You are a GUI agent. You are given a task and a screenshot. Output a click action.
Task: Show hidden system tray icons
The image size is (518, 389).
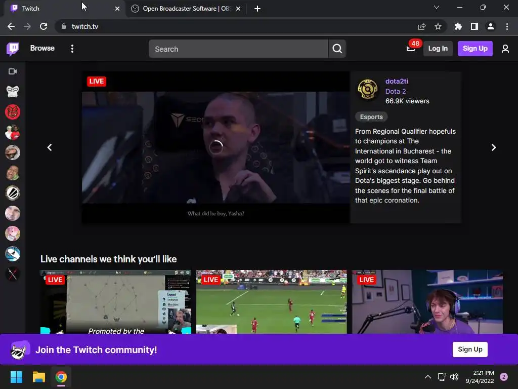tap(428, 377)
